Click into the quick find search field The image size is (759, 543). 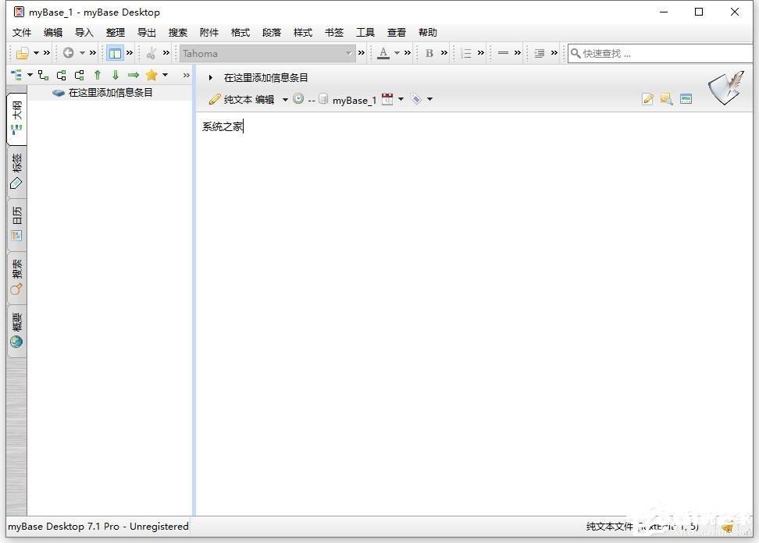click(661, 53)
